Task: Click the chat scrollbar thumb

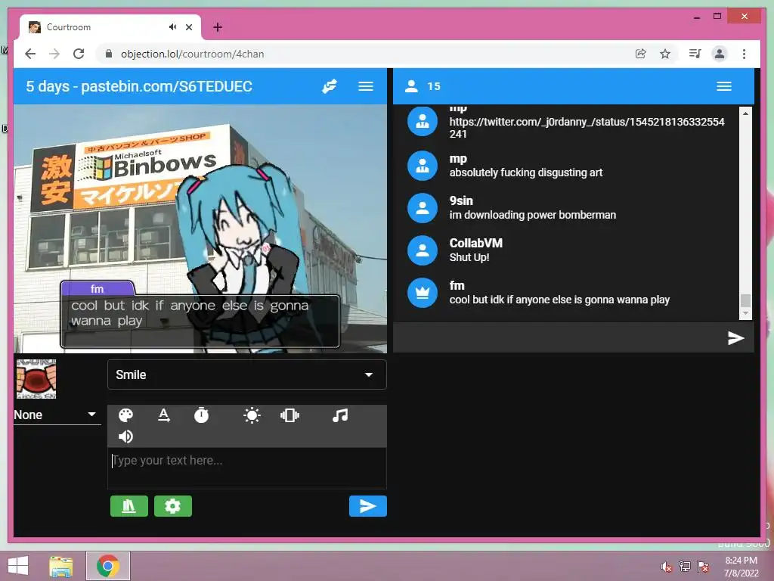Action: point(745,300)
